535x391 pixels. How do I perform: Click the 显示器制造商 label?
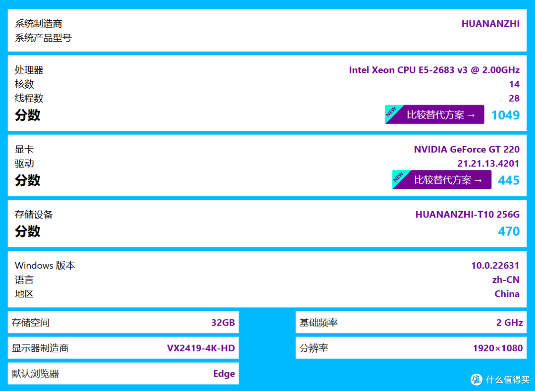tap(40, 348)
